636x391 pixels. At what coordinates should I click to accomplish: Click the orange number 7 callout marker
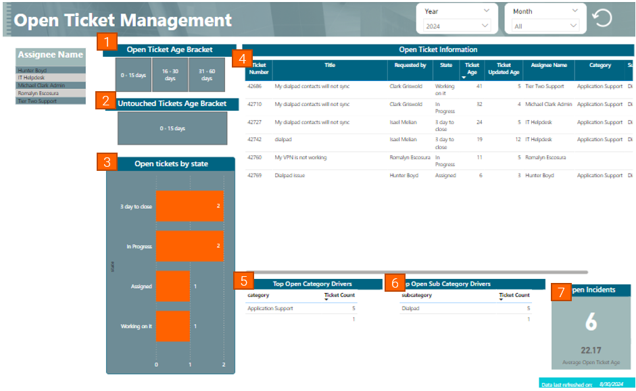pyautogui.click(x=560, y=292)
